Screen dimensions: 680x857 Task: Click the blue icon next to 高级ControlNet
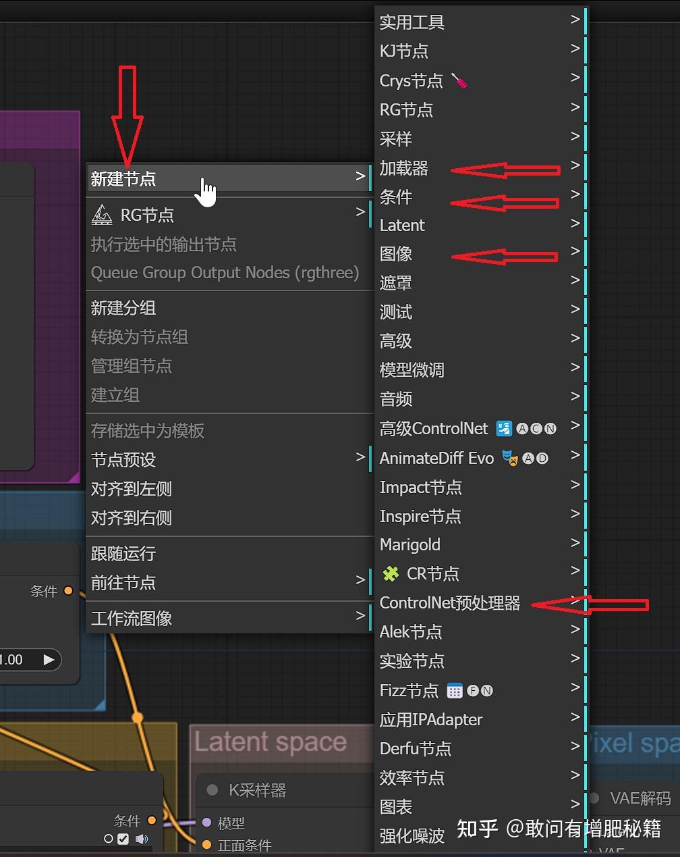pos(504,428)
